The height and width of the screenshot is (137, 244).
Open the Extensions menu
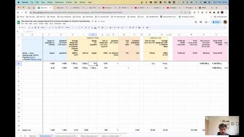click(58, 24)
